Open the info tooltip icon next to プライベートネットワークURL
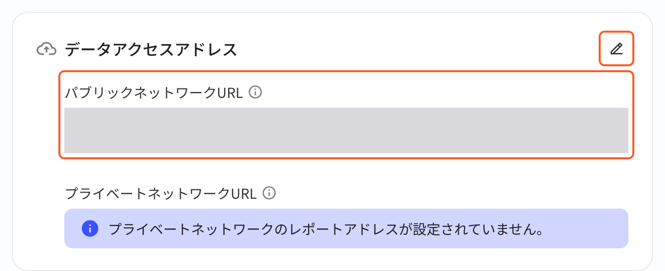 click(x=269, y=193)
